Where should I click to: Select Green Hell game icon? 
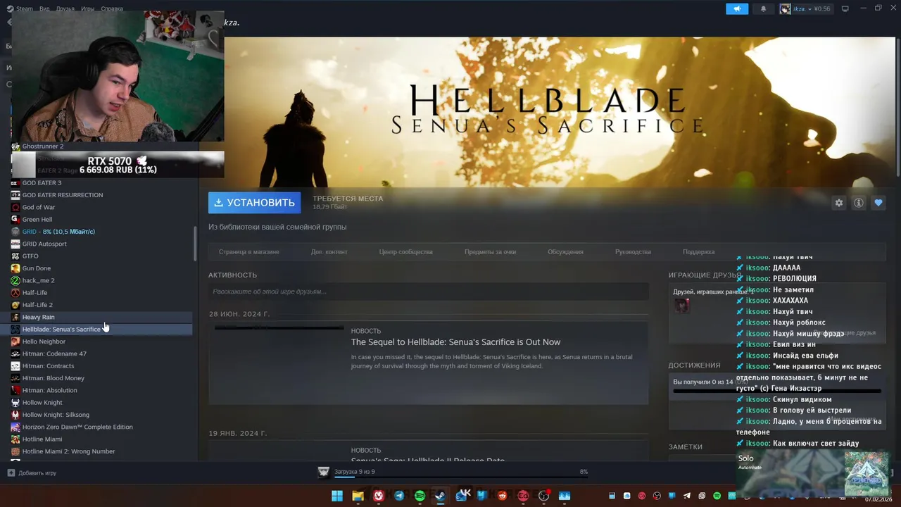(x=15, y=220)
